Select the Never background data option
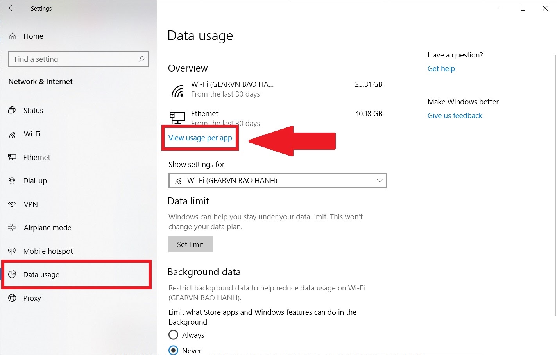557x355 pixels. click(173, 350)
